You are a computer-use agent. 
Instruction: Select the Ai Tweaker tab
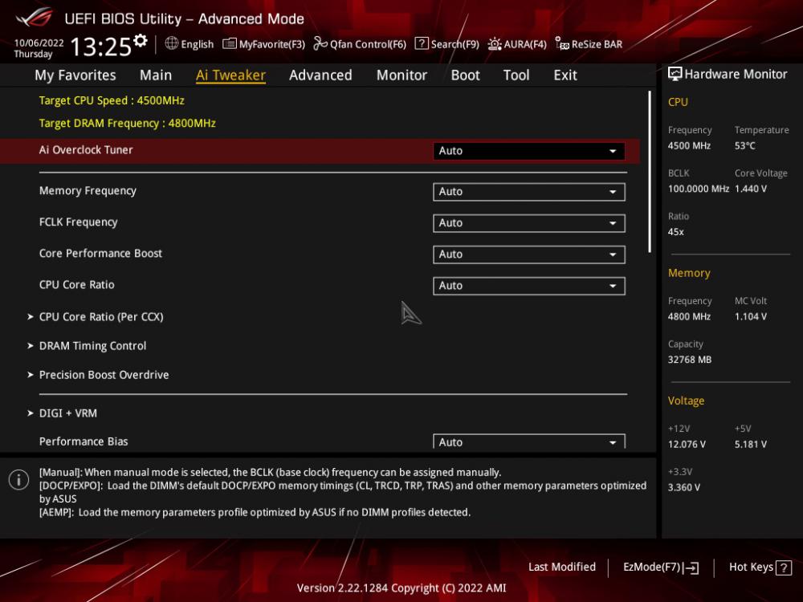(x=230, y=75)
